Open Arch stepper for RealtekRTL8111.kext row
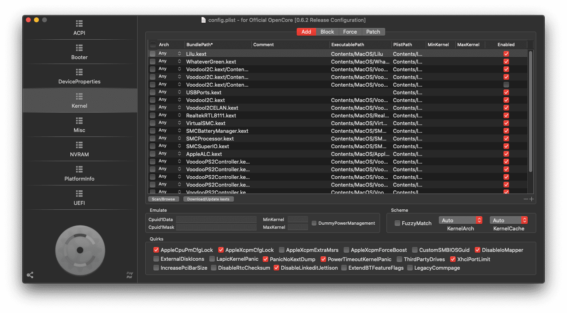The height and width of the screenshot is (313, 567). point(179,115)
